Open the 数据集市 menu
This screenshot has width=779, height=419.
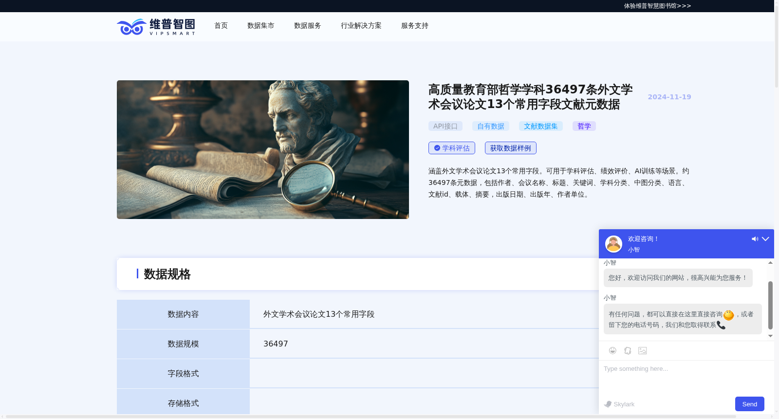click(x=261, y=26)
